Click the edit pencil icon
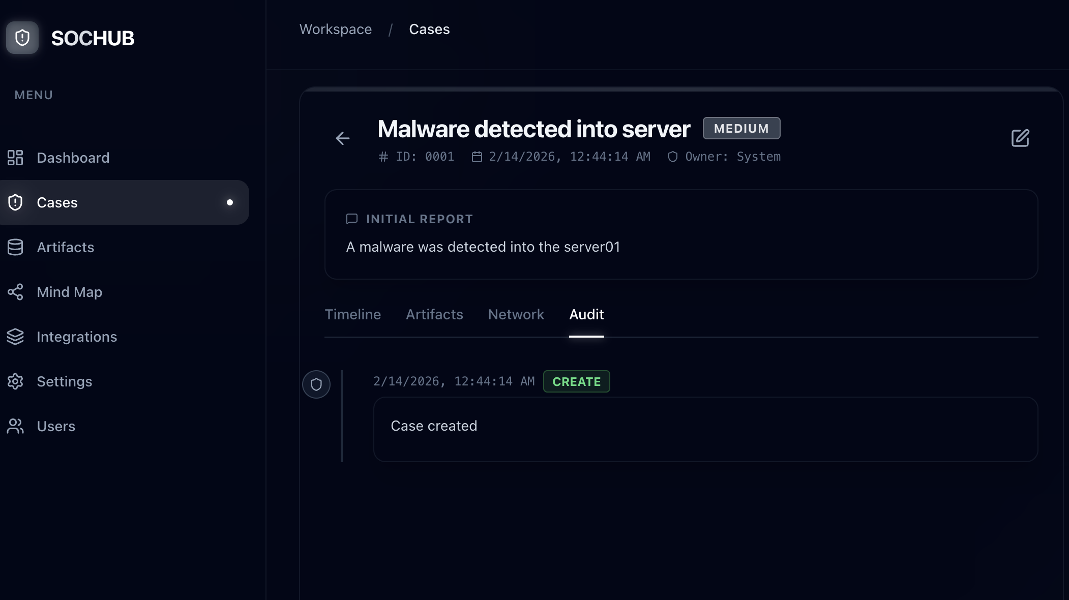Screen dimensions: 1069x600 click(1020, 138)
